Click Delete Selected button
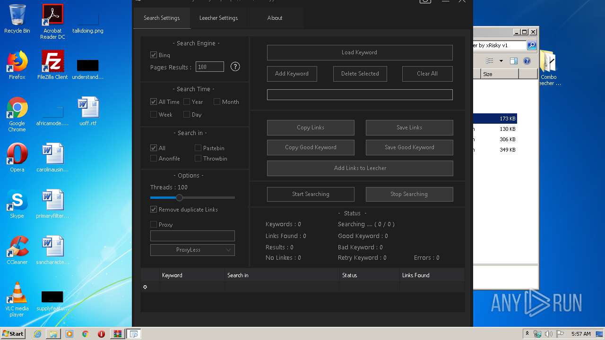The width and height of the screenshot is (605, 340). 360,74
